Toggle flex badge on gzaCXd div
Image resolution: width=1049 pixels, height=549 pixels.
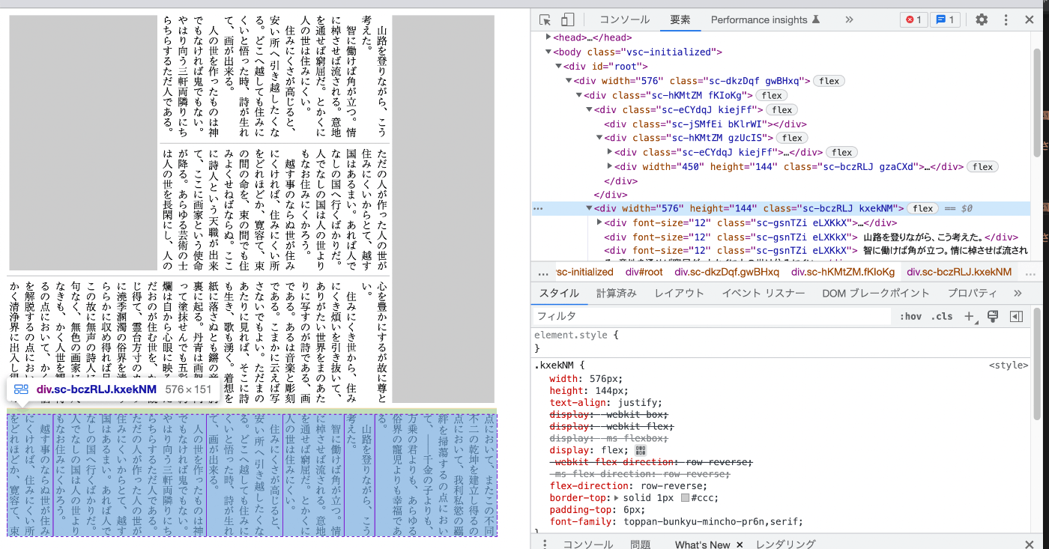coord(983,167)
